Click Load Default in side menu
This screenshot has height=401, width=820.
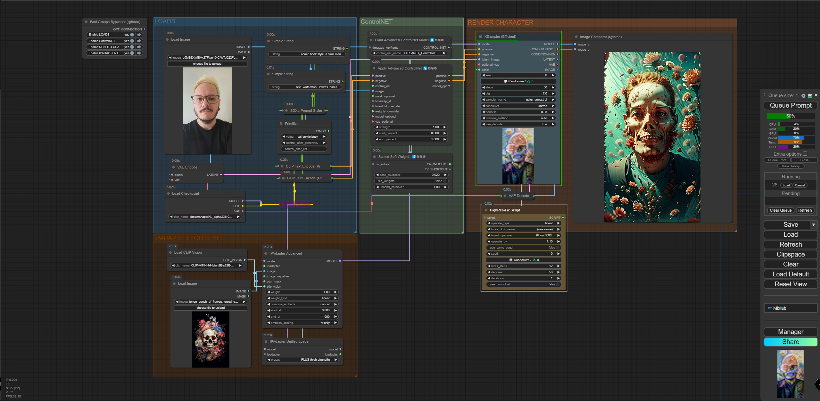pyautogui.click(x=791, y=274)
